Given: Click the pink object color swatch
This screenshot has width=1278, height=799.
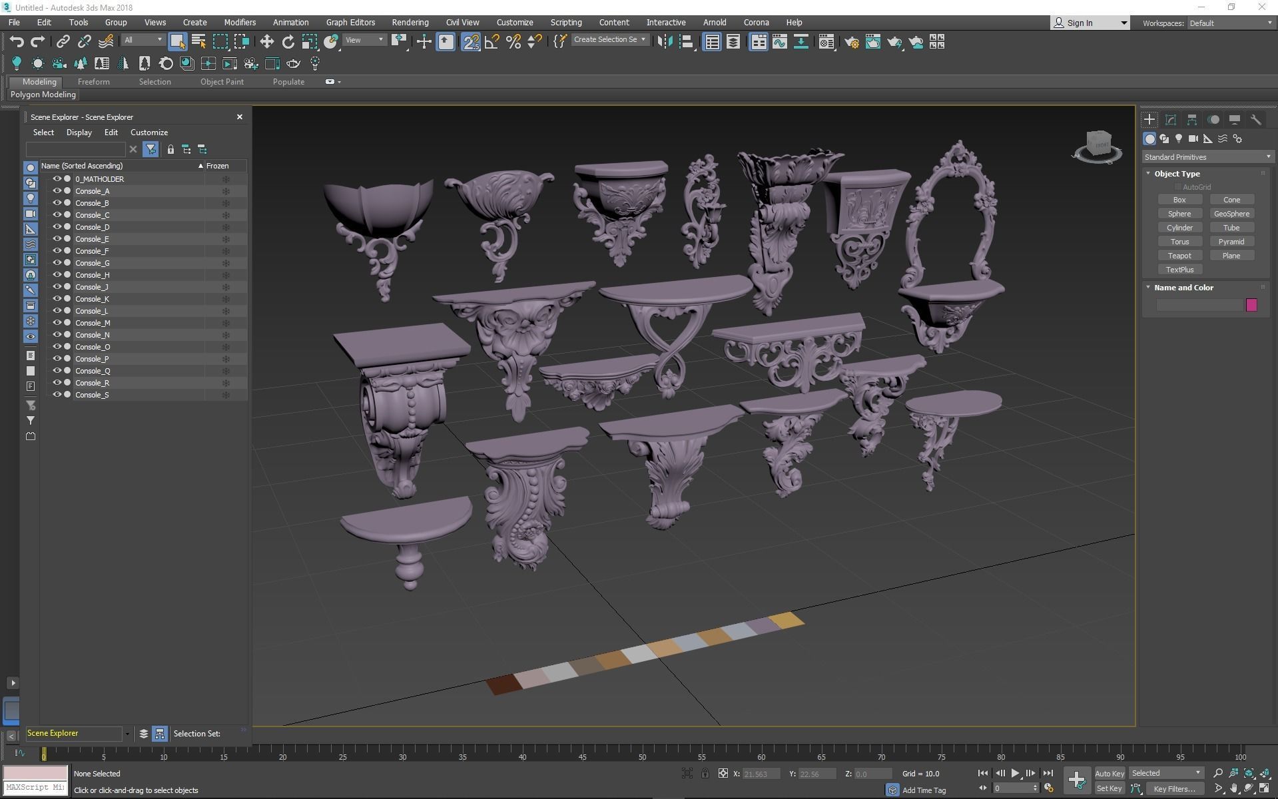Looking at the screenshot, I should tap(1251, 305).
